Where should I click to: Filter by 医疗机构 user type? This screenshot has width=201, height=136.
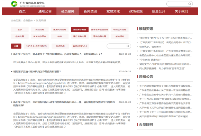pos(61,46)
